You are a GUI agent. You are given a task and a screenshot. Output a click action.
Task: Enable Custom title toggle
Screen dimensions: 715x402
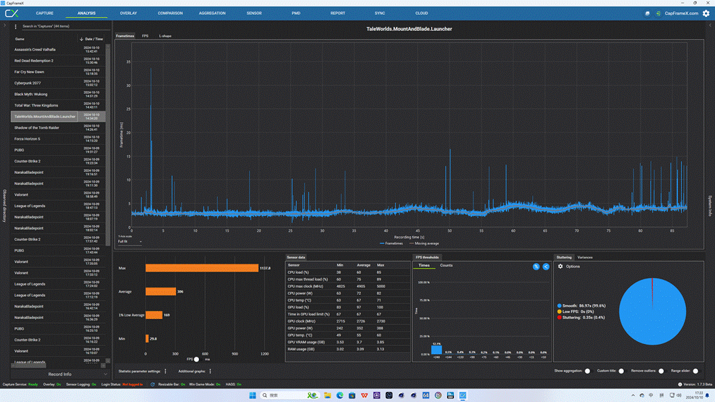pyautogui.click(x=621, y=371)
